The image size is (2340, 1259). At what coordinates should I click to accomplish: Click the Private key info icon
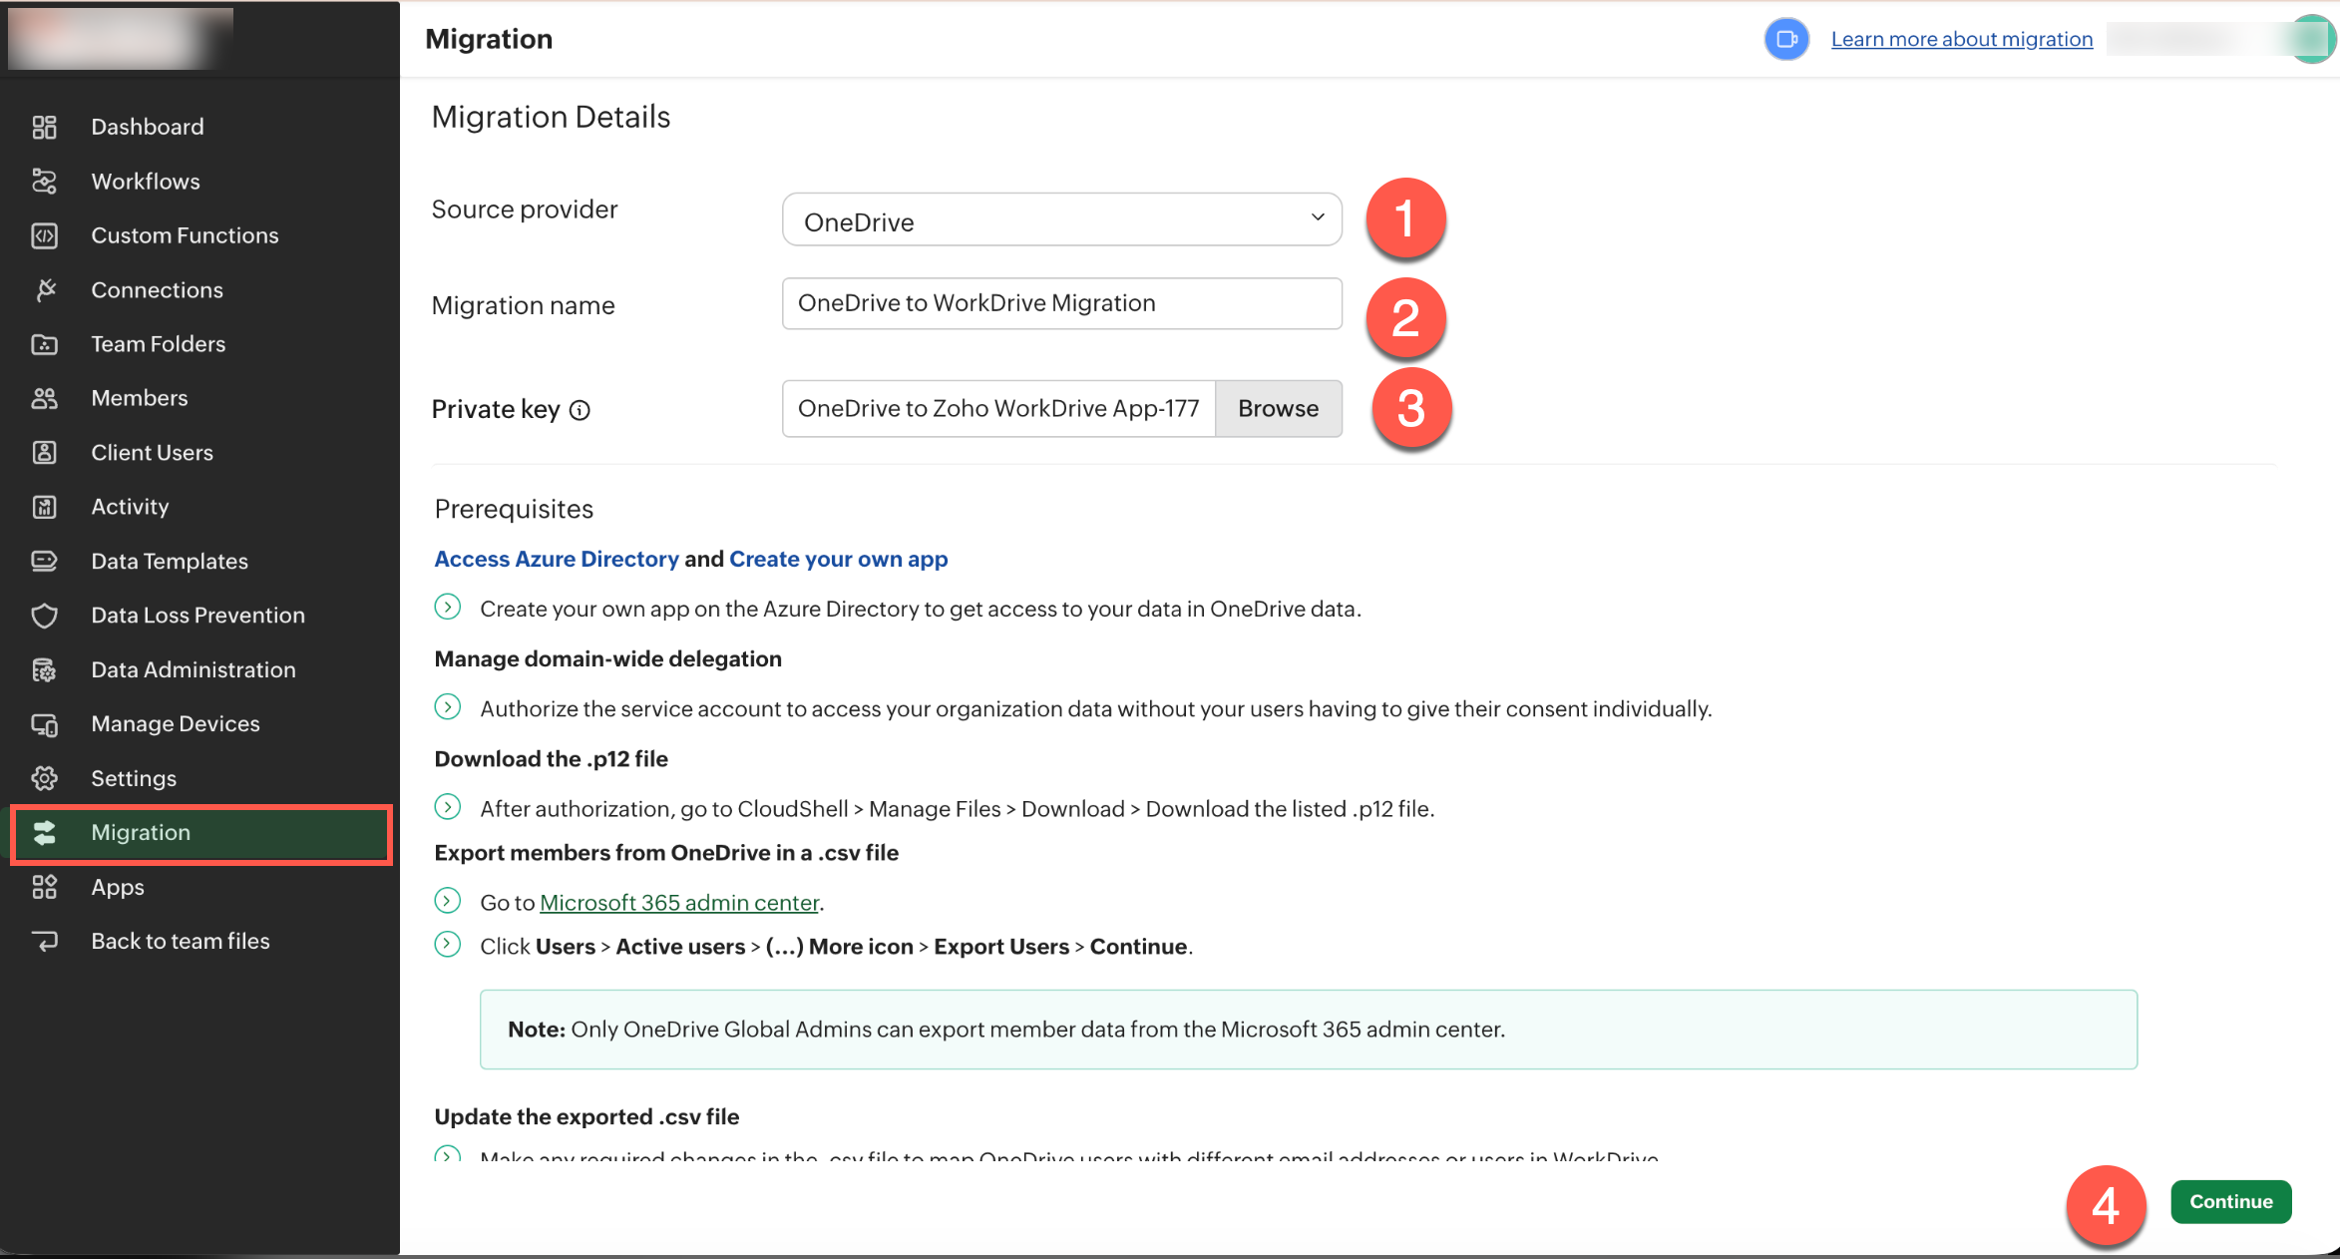(x=580, y=410)
